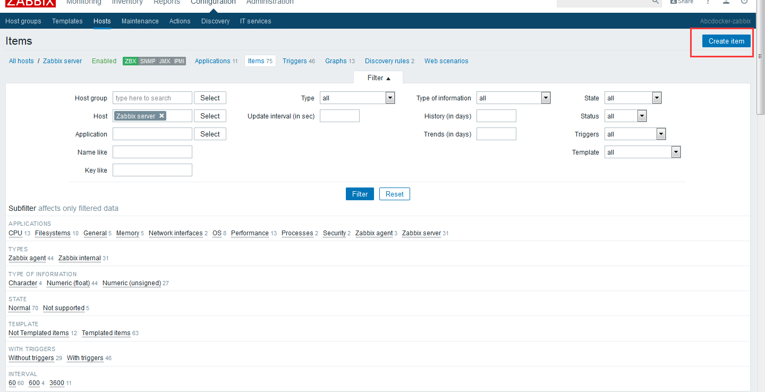765x392 pixels.
Task: Open the Graphs 13 tab
Action: (x=340, y=61)
